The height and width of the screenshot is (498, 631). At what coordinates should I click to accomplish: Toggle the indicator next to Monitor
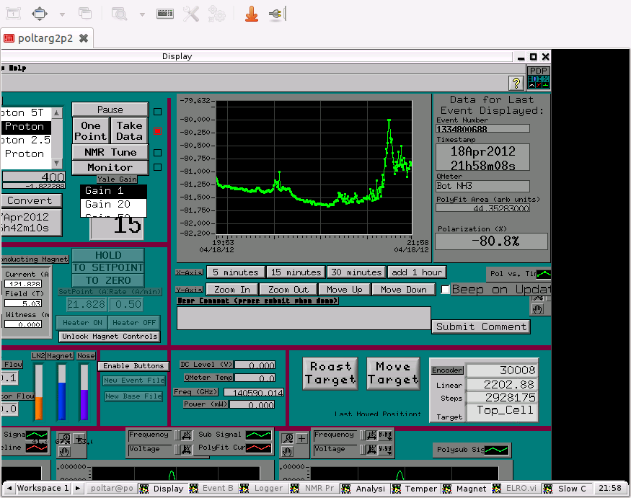pos(158,167)
